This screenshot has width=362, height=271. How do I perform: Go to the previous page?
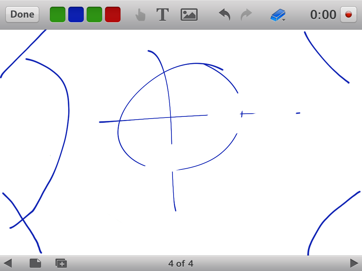click(8, 263)
